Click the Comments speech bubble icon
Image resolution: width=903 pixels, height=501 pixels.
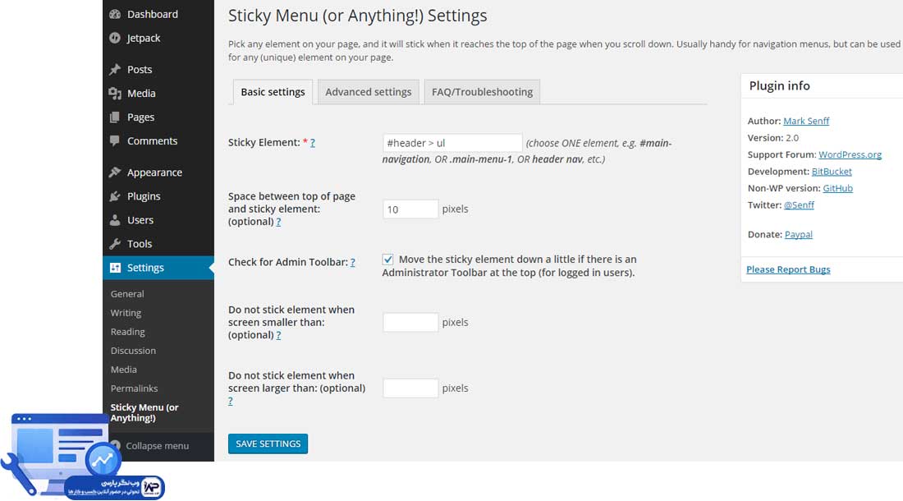point(115,141)
